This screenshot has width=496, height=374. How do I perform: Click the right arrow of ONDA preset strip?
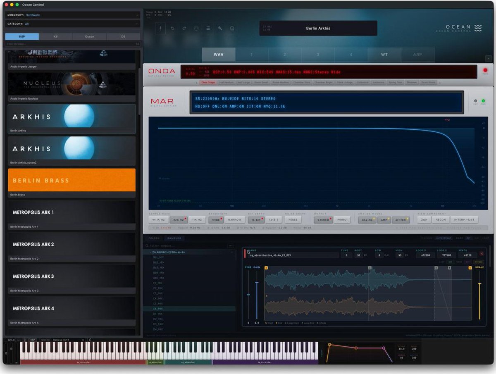click(x=439, y=83)
